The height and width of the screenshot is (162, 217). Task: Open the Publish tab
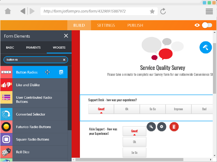pos(135,25)
